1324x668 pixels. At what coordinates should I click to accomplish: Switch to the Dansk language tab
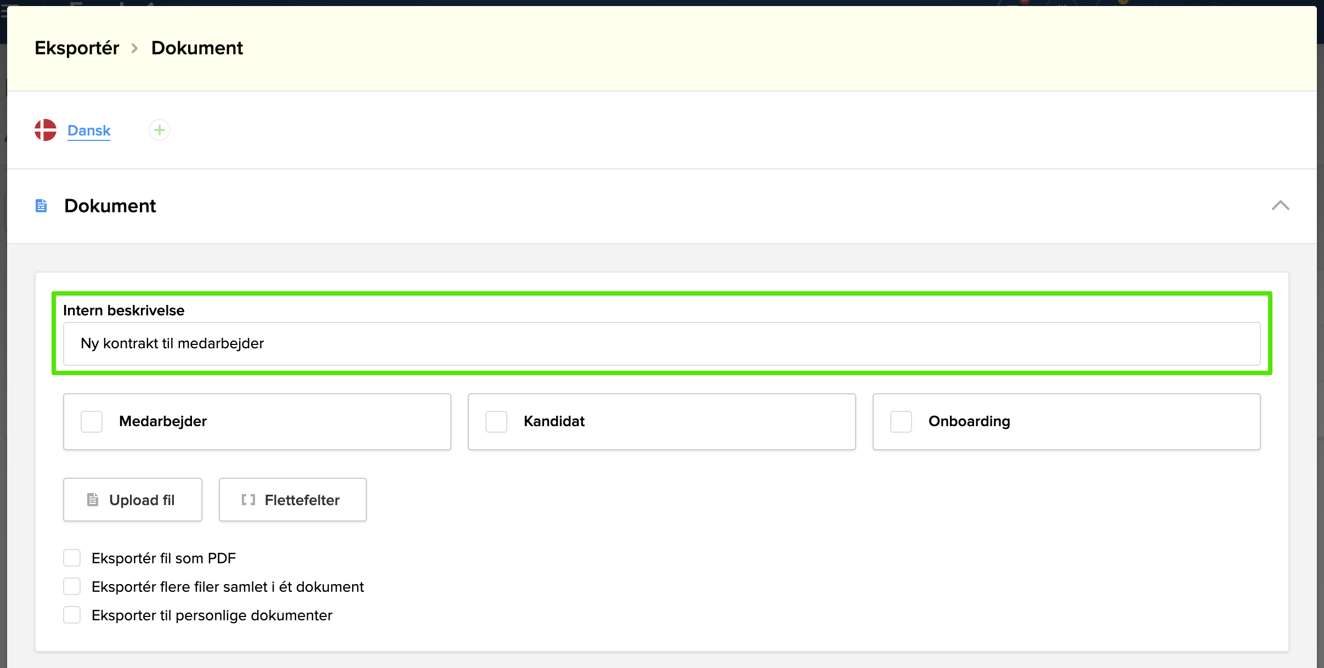[x=89, y=131]
